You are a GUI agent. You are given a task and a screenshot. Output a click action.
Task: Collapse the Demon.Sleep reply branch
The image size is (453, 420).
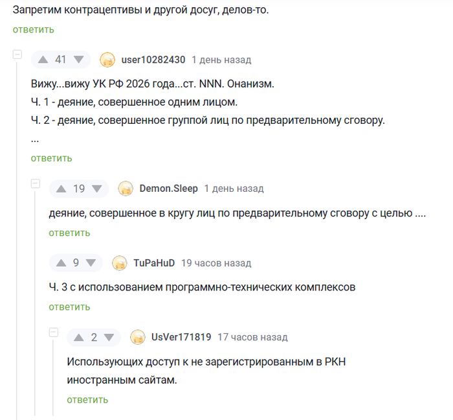[36, 184]
